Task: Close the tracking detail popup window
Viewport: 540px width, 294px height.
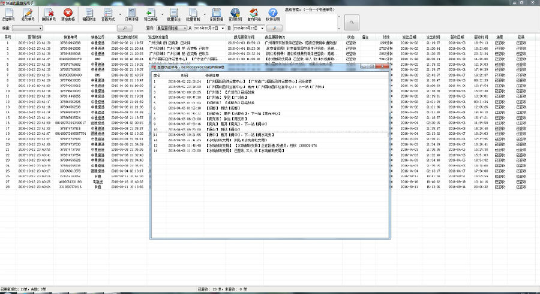Action: pyautogui.click(x=382, y=66)
